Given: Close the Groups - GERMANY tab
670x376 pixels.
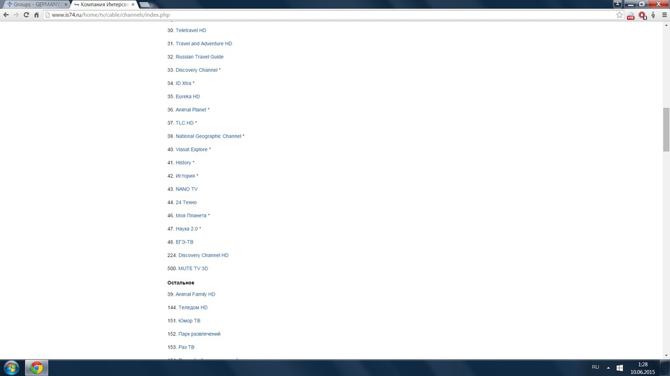Looking at the screenshot, I should point(66,5).
